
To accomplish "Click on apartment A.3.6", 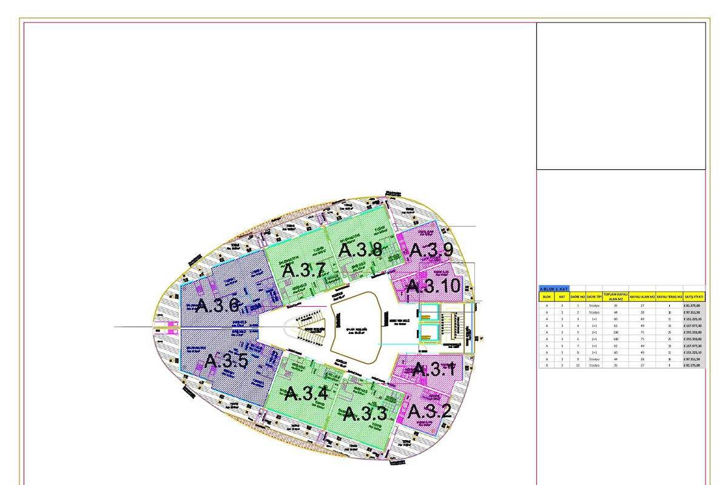I will click(x=217, y=305).
